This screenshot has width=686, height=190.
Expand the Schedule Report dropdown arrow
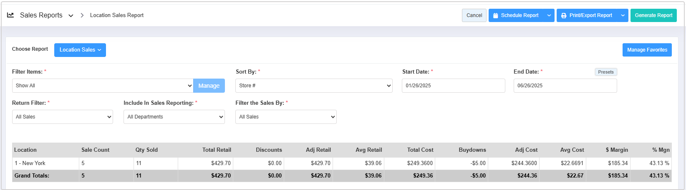549,15
